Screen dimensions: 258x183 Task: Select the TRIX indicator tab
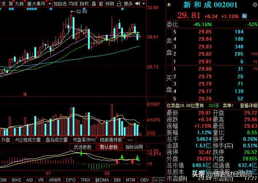(85, 180)
